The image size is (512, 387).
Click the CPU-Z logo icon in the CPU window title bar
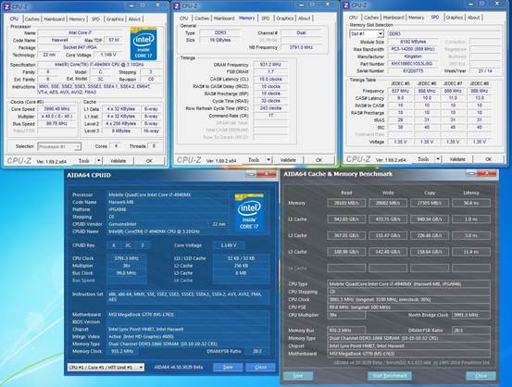(x=7, y=6)
